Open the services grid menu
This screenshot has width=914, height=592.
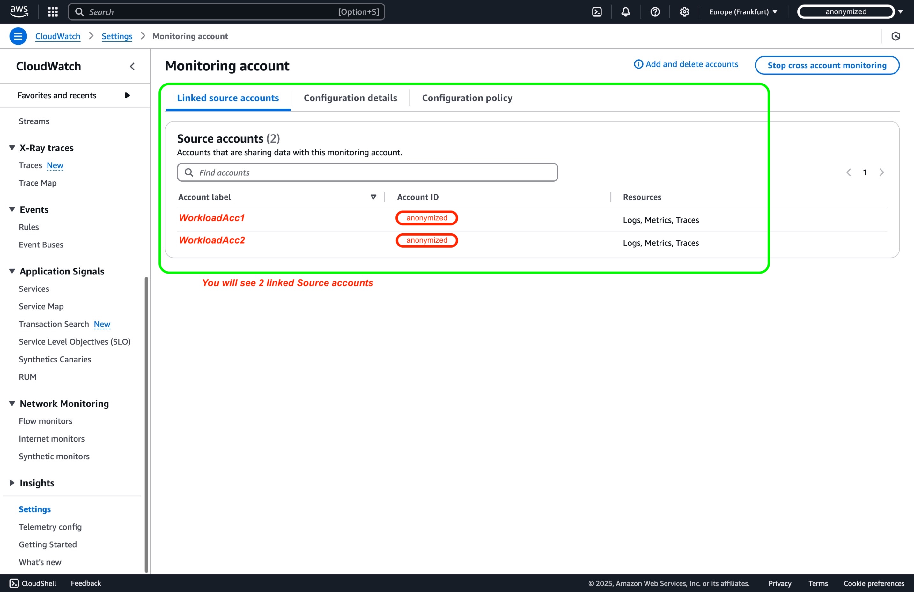[53, 12]
